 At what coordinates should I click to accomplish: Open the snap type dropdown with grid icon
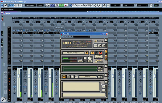(115, 5)
